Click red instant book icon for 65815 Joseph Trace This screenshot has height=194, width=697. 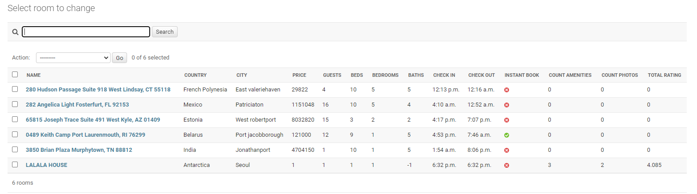(x=506, y=120)
